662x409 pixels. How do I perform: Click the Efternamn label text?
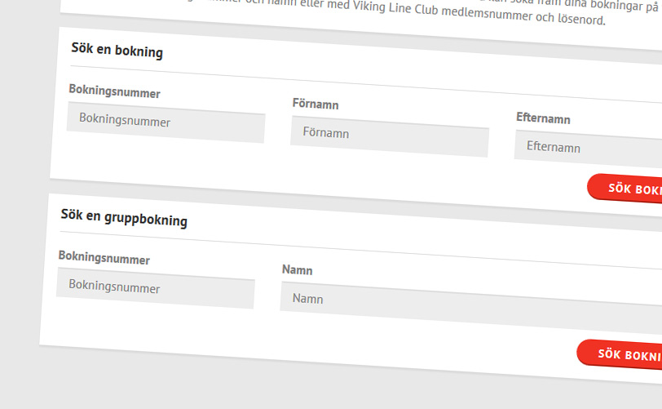tap(543, 118)
